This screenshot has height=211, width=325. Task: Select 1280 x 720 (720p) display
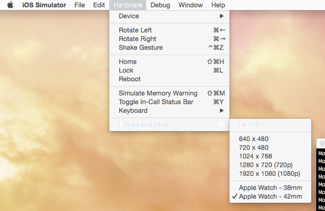[270, 165]
